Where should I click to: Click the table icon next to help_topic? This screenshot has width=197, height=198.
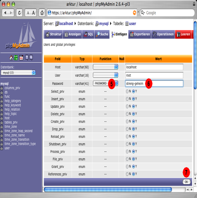pos(2,114)
